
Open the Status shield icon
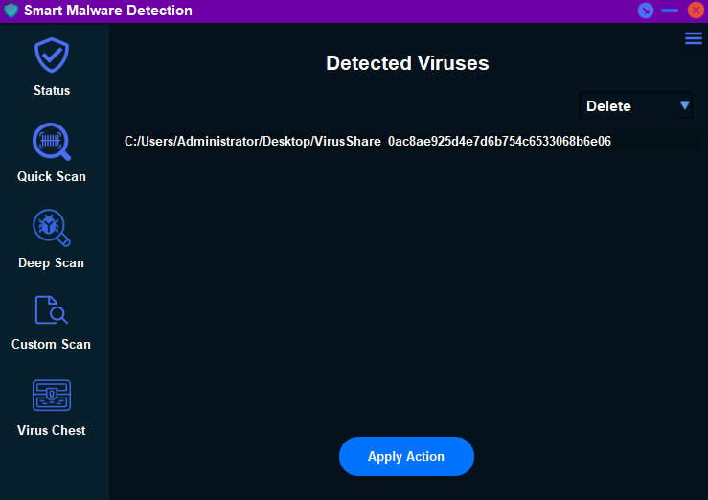tap(52, 56)
